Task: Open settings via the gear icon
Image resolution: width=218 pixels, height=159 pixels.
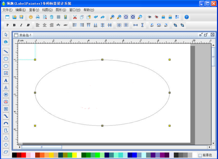Action: [31, 17]
